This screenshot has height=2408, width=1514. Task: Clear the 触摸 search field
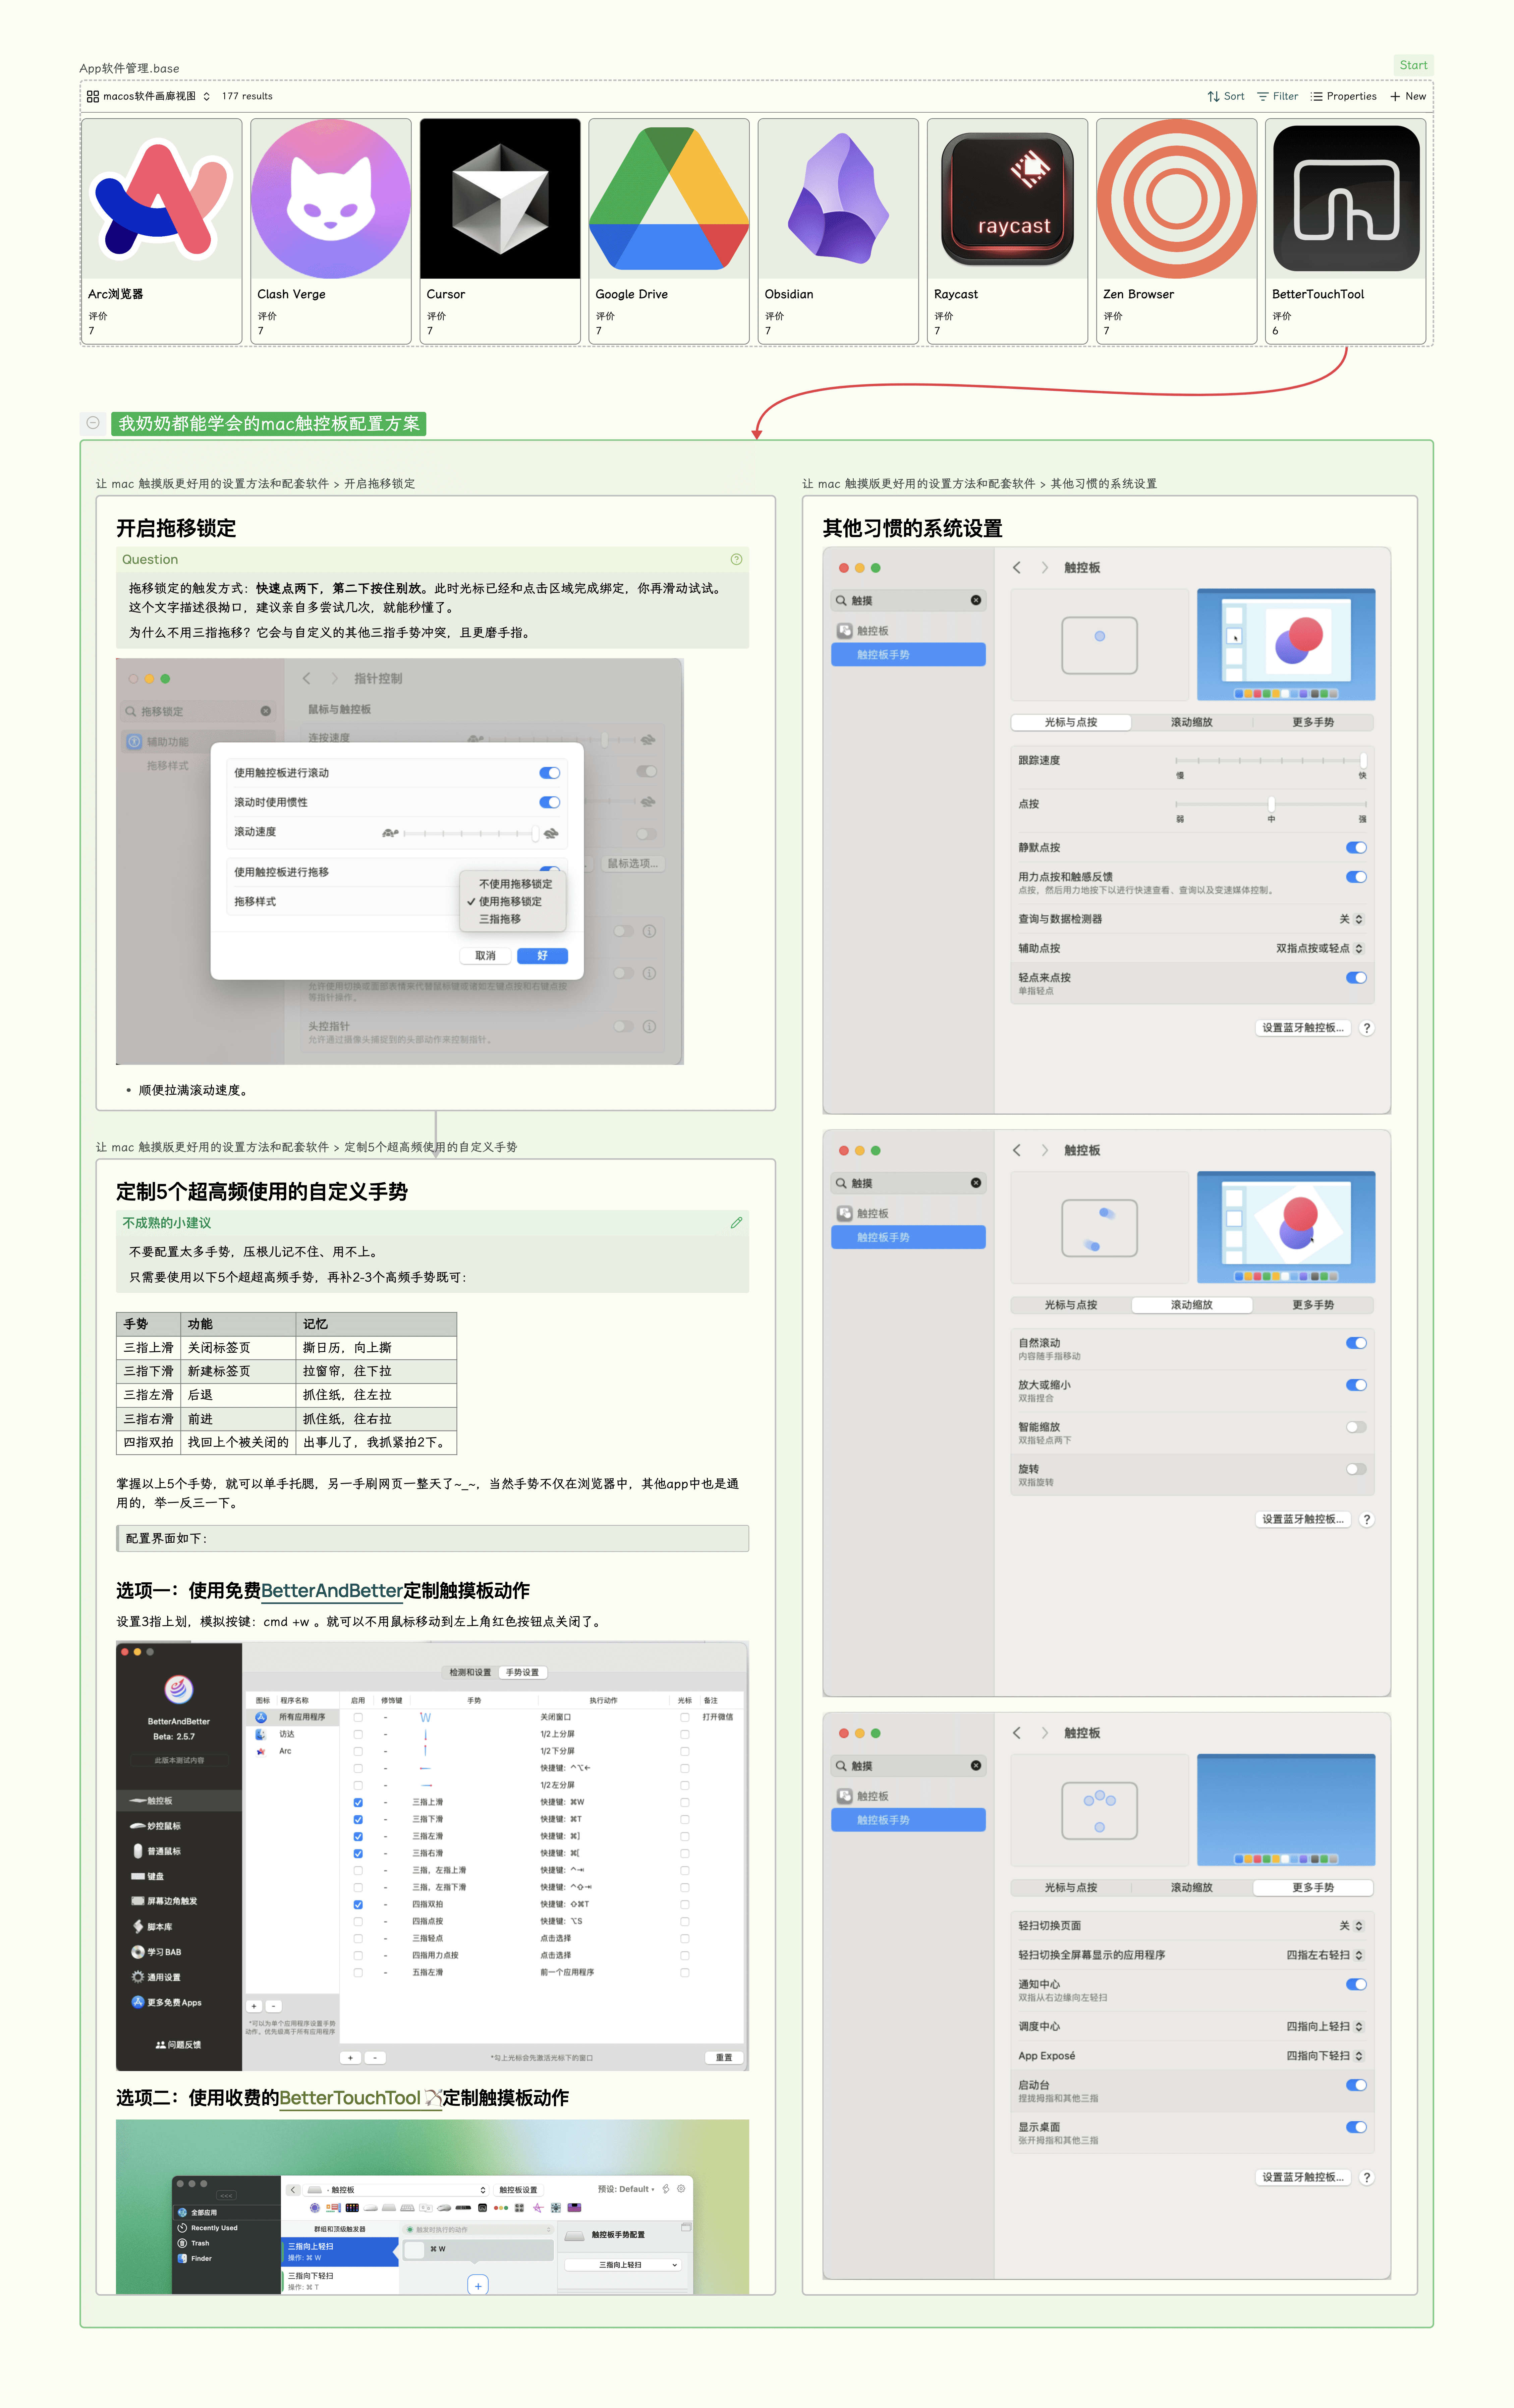click(975, 600)
